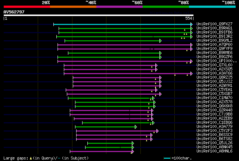The height and width of the screenshot is (161, 239).
Task: Select UniRef100_C5YEA1 label
Action: click(214, 90)
